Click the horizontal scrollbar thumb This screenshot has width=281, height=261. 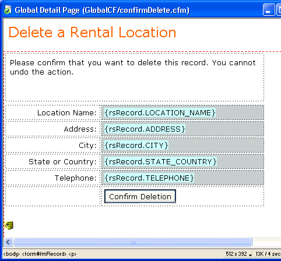coord(133,242)
